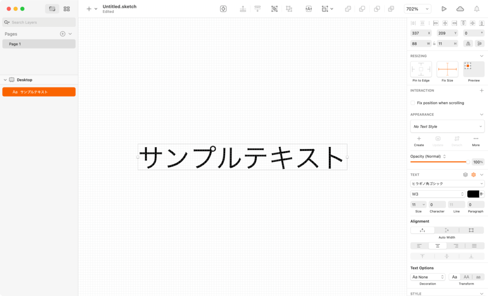Click the flip horizontally icon
This screenshot has width=488, height=296.
click(x=468, y=43)
